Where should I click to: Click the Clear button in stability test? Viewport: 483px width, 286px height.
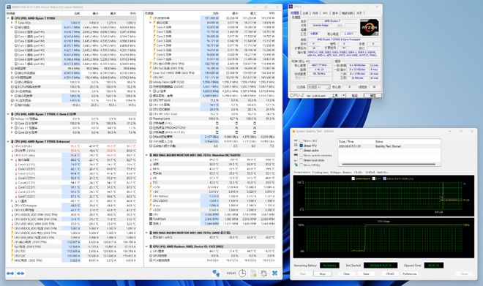[347, 274]
